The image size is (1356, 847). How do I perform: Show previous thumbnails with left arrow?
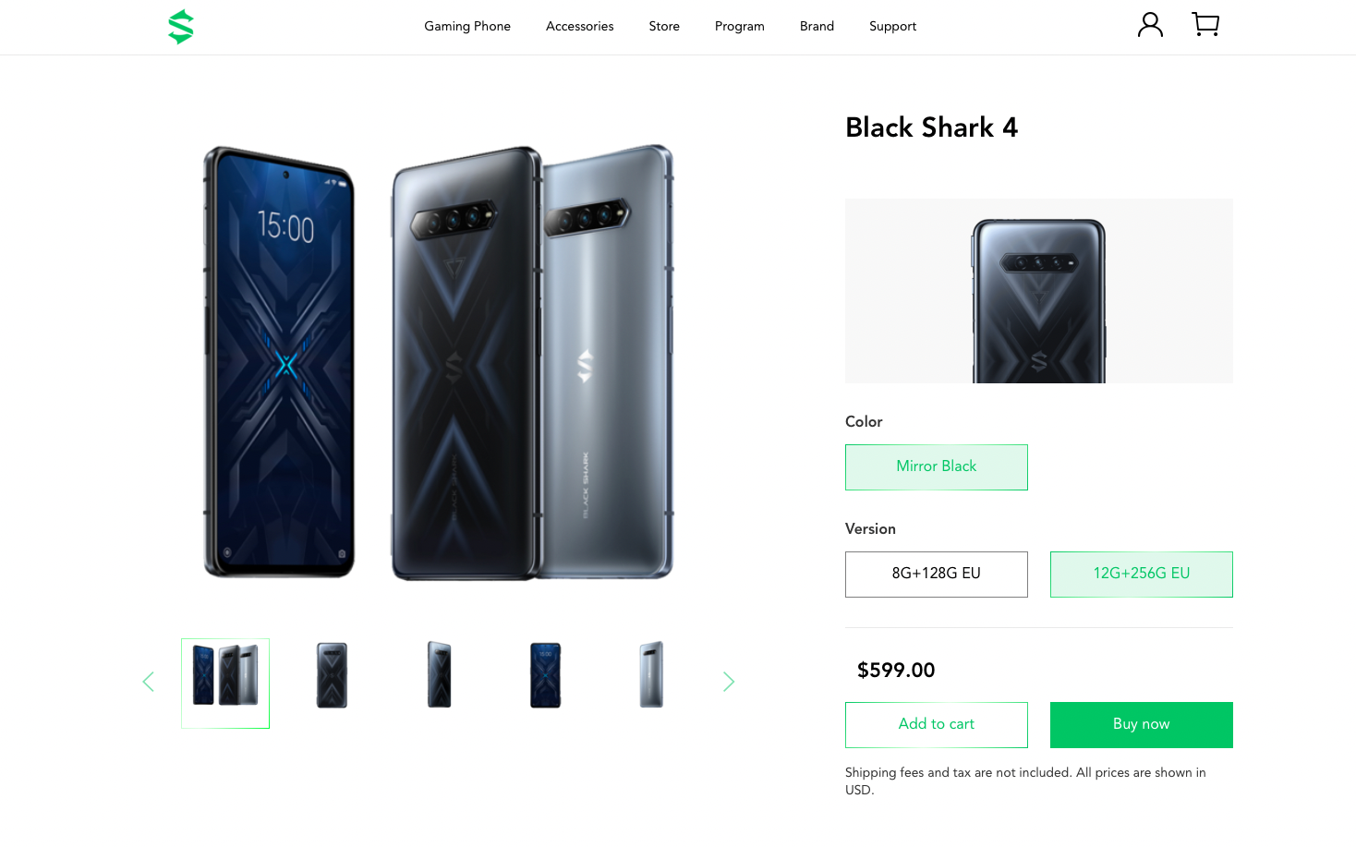pos(148,682)
